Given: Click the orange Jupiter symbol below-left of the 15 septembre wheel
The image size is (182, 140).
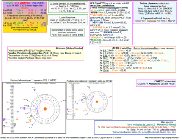Looking at the screenshot, I should pyautogui.click(x=30, y=120).
